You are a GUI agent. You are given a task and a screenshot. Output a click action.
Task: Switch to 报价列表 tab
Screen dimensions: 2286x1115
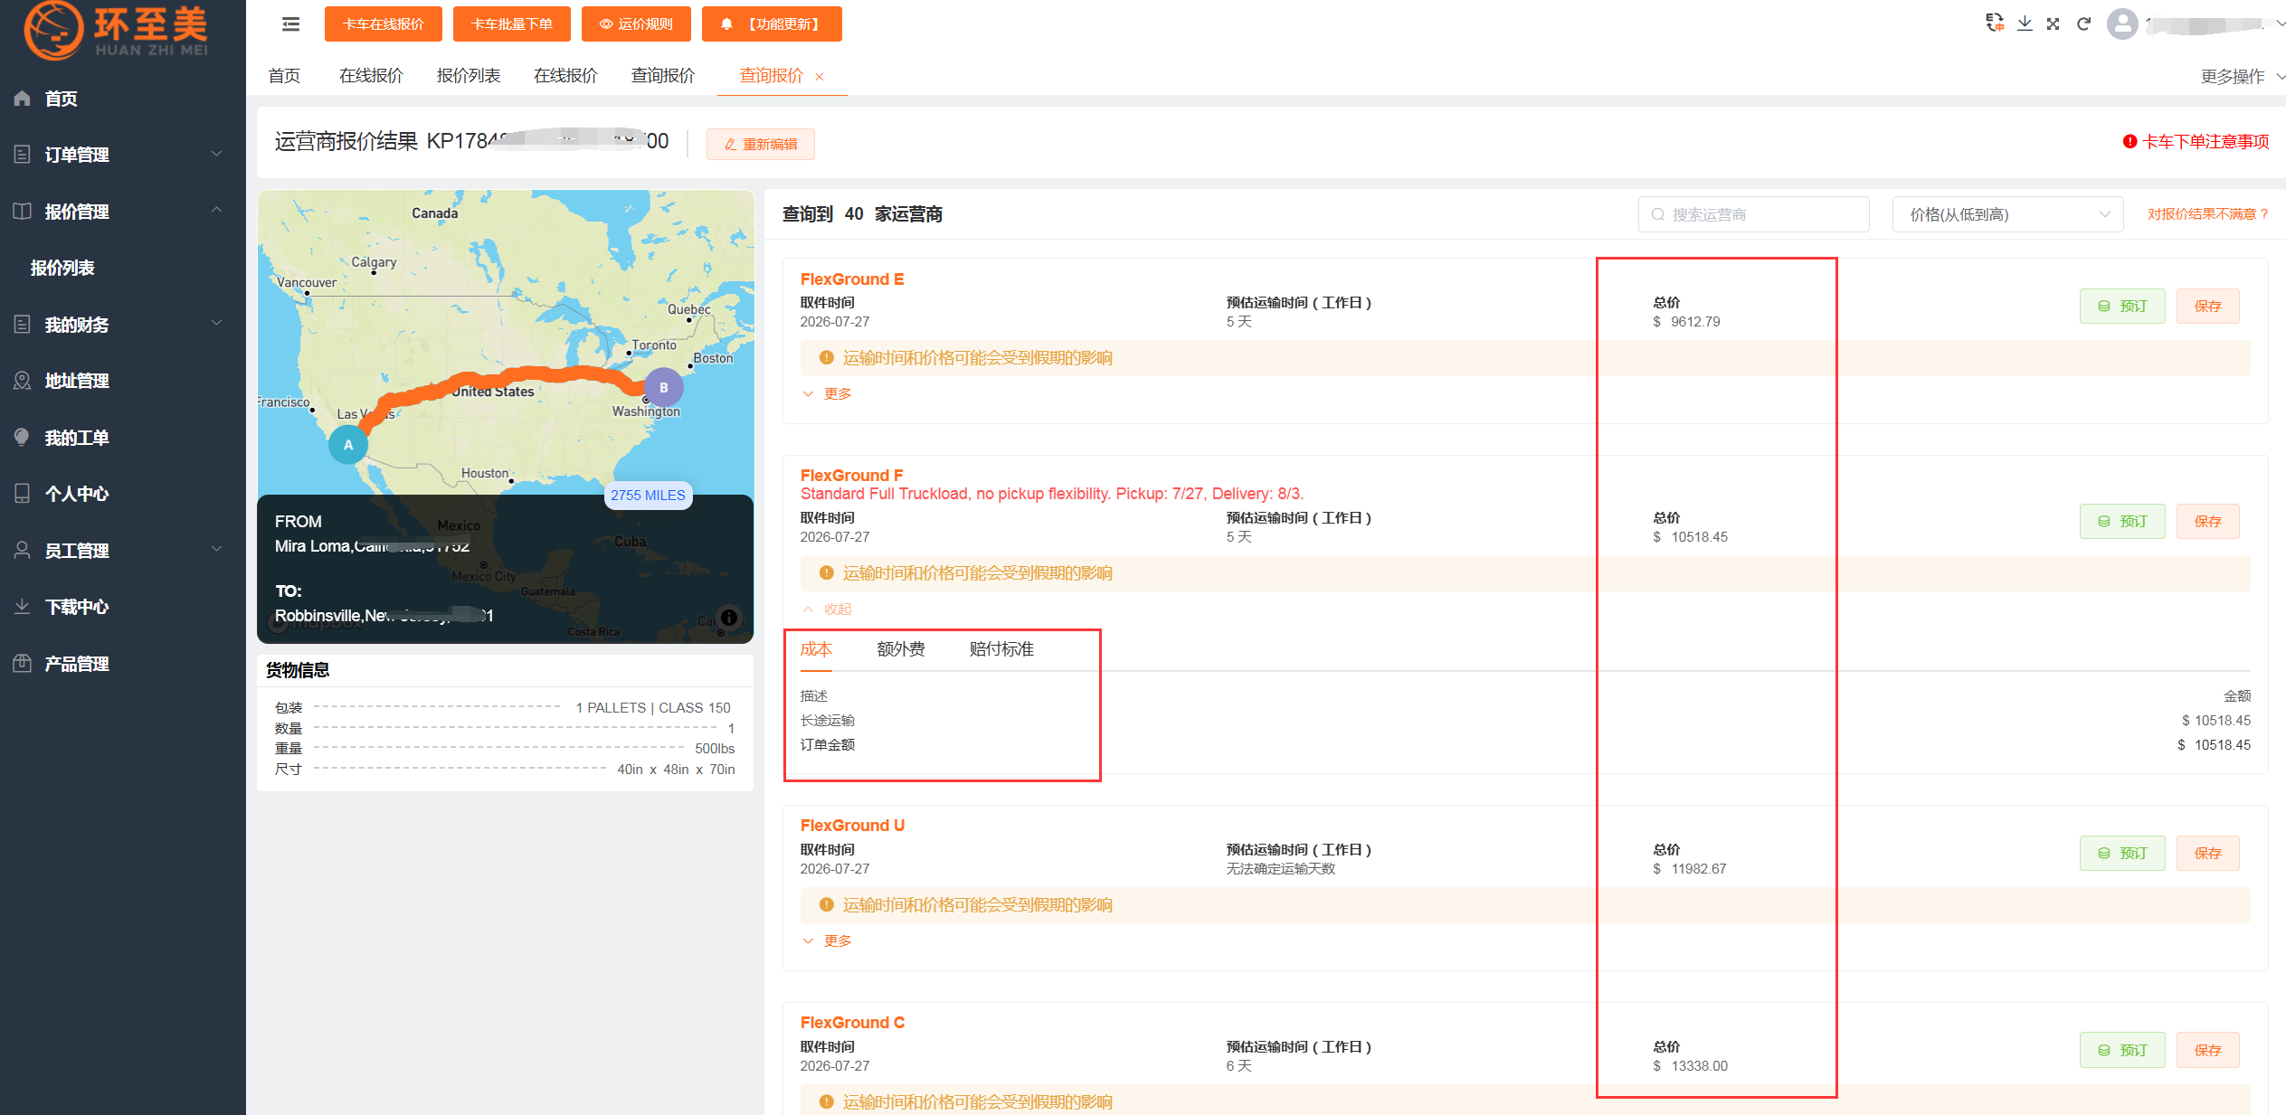click(x=469, y=76)
